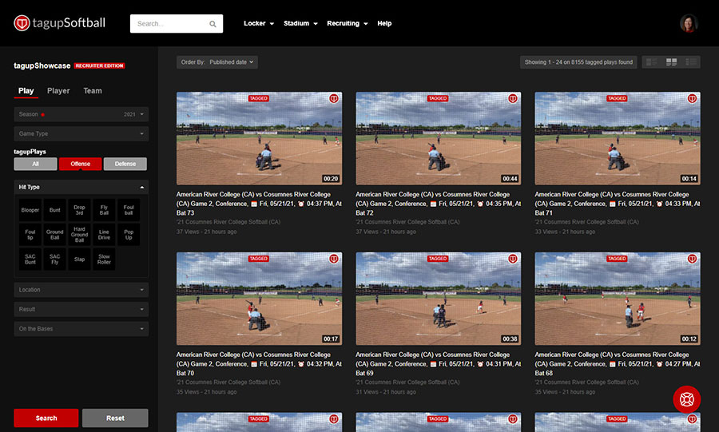Select the Play tab
The image size is (719, 432).
point(26,91)
